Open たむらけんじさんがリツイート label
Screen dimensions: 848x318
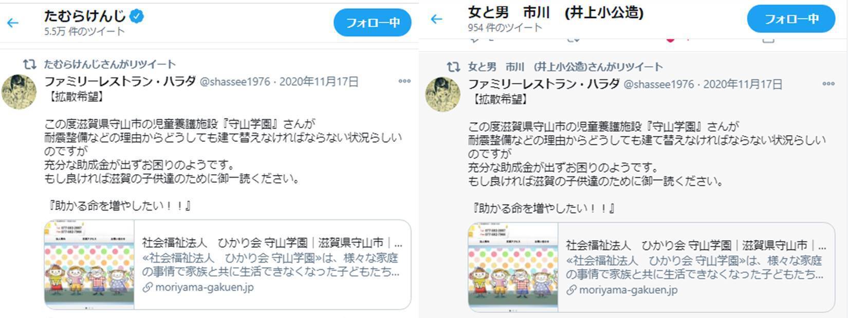tap(110, 64)
